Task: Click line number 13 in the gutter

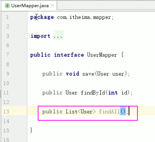Action: 6,112
